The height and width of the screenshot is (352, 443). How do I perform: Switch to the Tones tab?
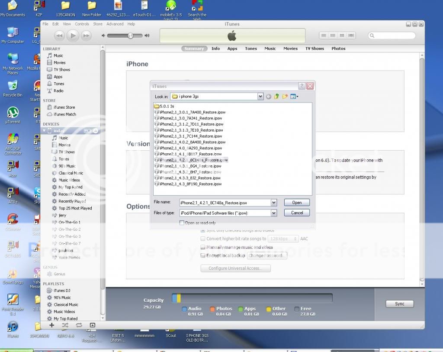[x=251, y=48]
